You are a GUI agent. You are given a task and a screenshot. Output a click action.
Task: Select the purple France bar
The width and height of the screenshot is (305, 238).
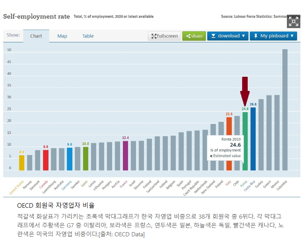(x=126, y=156)
